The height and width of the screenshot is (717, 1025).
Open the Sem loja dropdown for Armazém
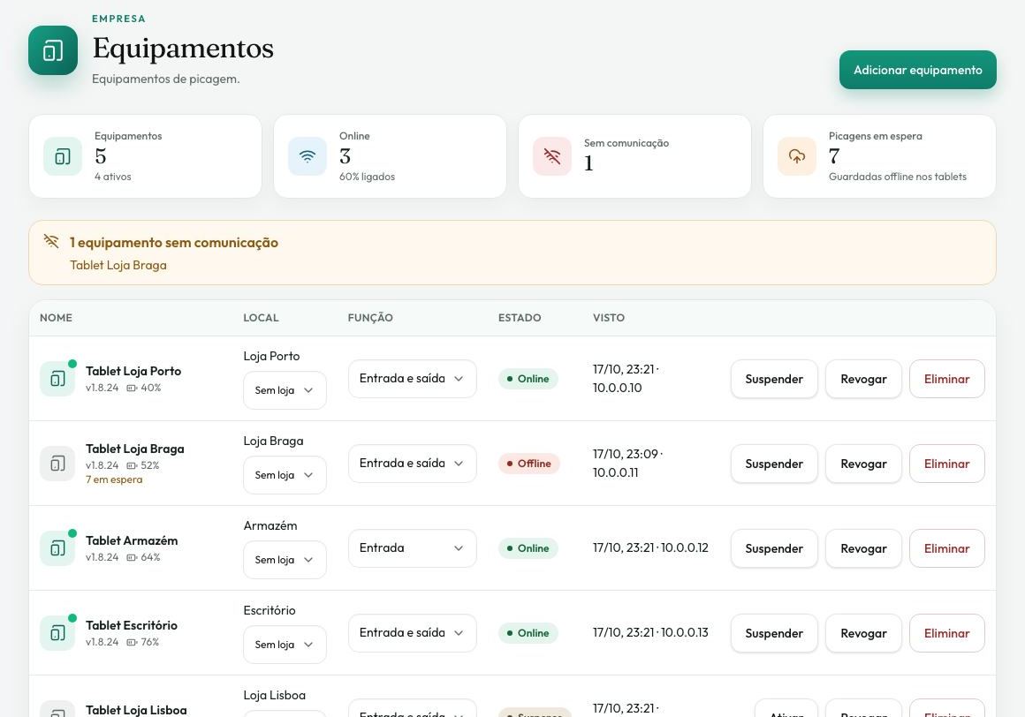point(285,561)
